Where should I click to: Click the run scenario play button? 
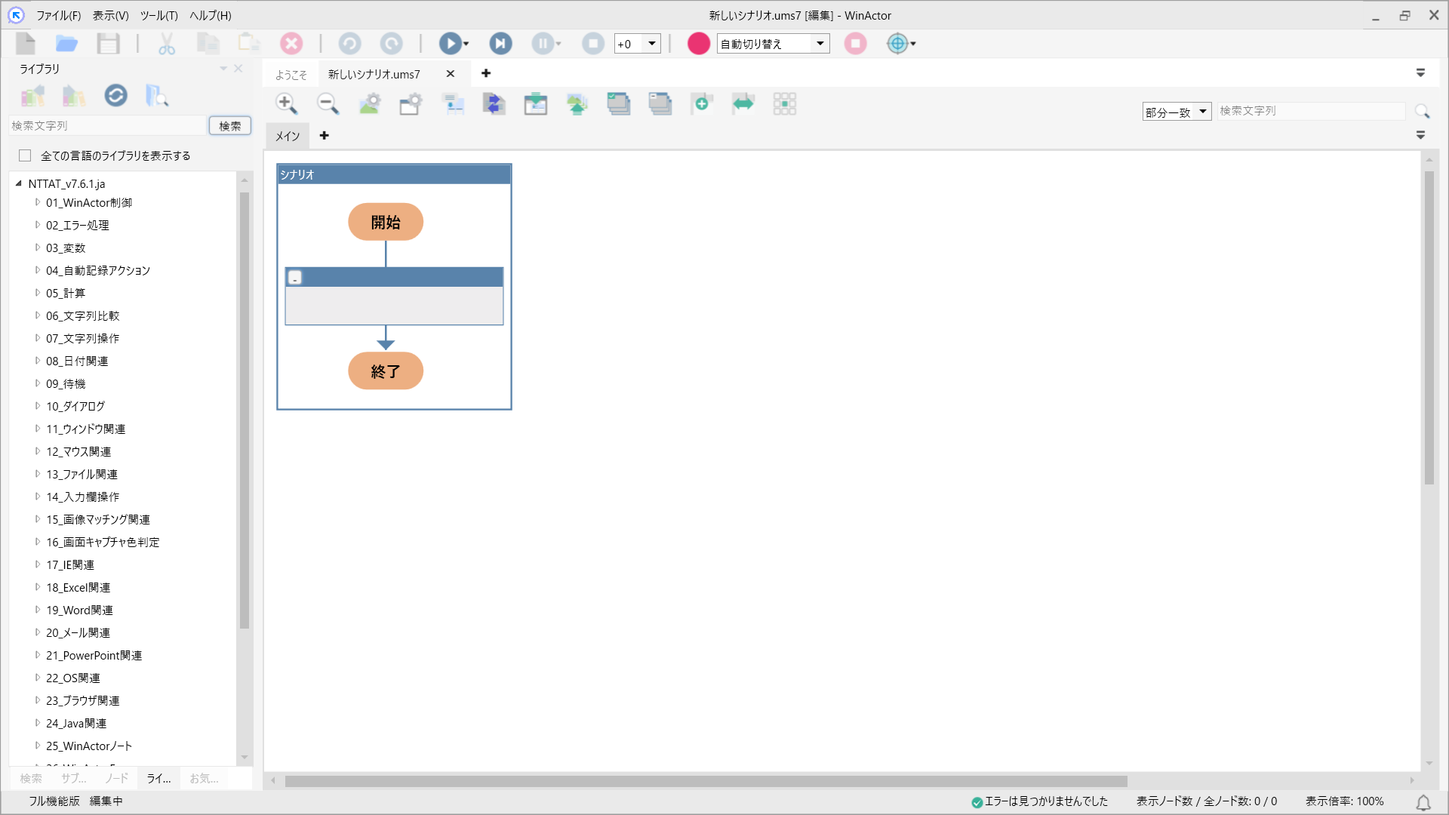coord(450,44)
